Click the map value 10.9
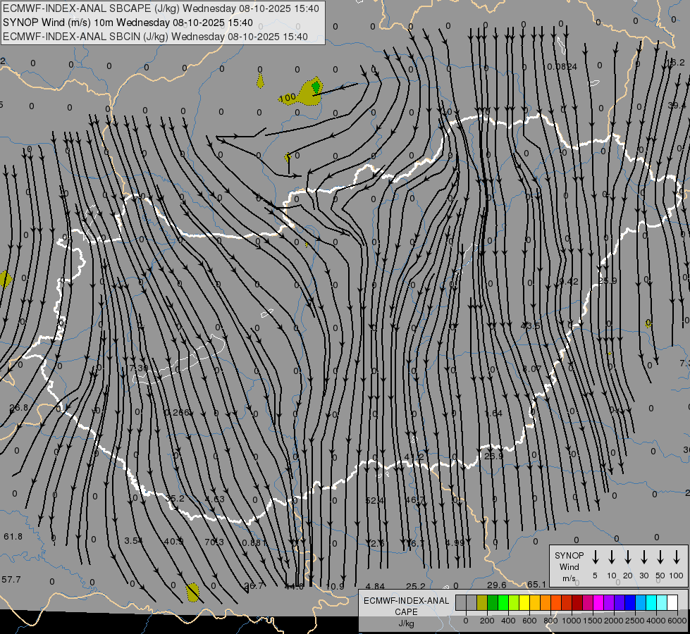Screen dimensions: 690x634 [335, 586]
